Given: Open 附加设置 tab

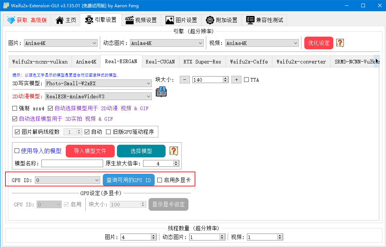Looking at the screenshot, I should pos(222,20).
